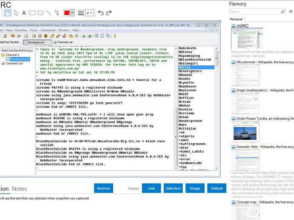The image size is (294, 220).
Task: Open the Semantic Web snapshot thumbnail
Action: [x=245, y=160]
